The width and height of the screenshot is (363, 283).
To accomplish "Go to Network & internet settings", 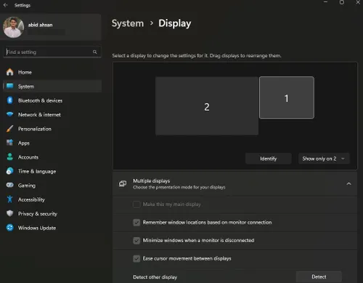I will 52,114.
